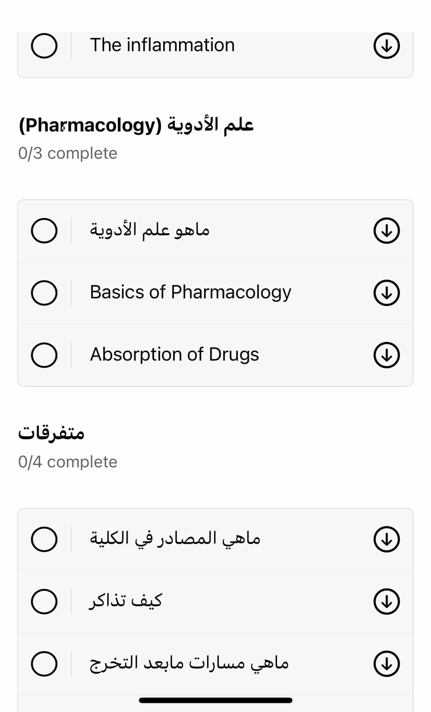Mark The inflammation as complete
The width and height of the screenshot is (431, 712).
coord(44,46)
